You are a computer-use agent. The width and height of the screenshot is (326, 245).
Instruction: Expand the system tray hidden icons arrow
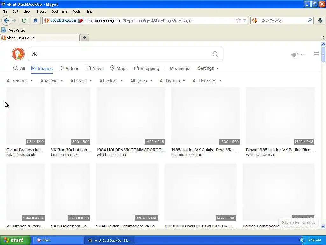tap(302, 240)
